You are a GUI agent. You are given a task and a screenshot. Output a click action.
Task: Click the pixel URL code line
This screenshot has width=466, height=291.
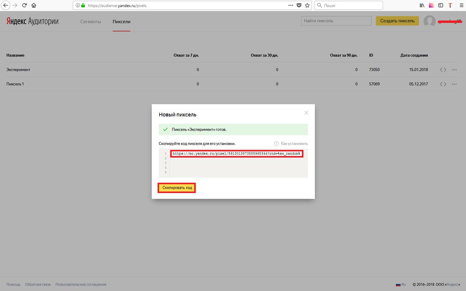pyautogui.click(x=237, y=154)
